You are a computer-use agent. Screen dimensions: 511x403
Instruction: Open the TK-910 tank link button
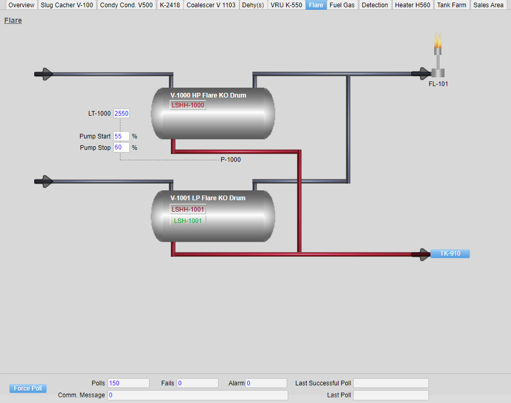(450, 254)
